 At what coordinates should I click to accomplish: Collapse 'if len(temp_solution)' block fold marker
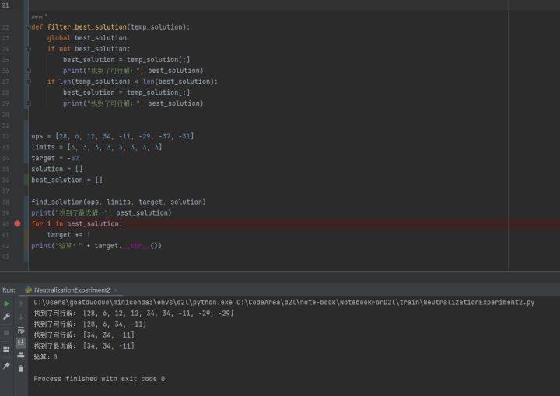pyautogui.click(x=29, y=82)
